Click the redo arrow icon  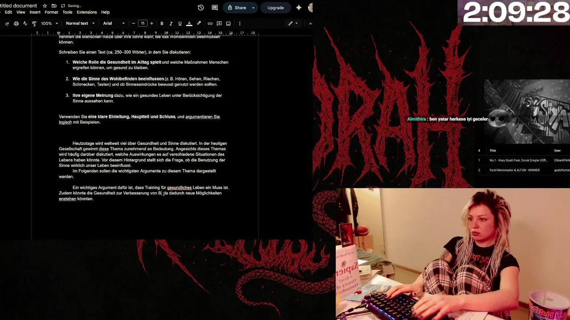pos(7,24)
